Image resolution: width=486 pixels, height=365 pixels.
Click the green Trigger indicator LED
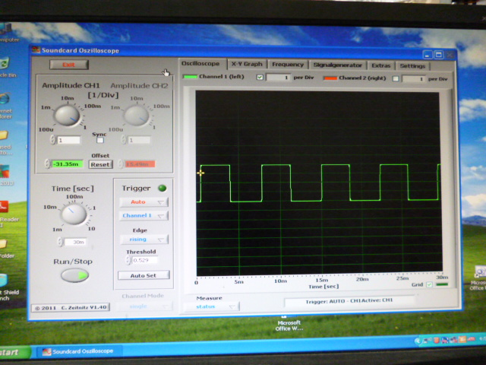coord(162,188)
